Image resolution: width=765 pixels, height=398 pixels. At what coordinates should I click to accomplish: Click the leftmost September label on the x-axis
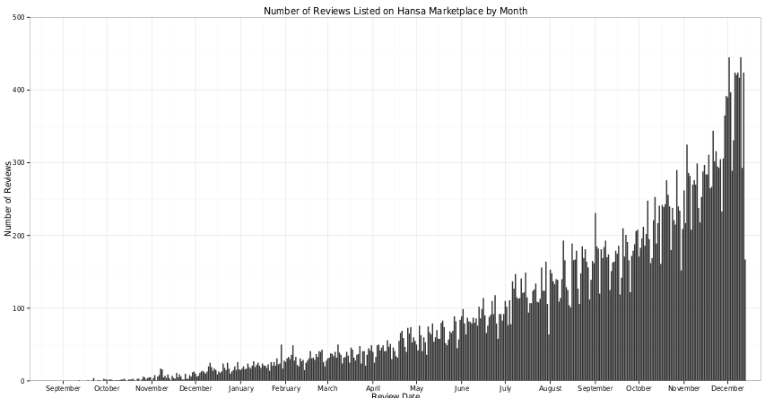click(x=63, y=388)
